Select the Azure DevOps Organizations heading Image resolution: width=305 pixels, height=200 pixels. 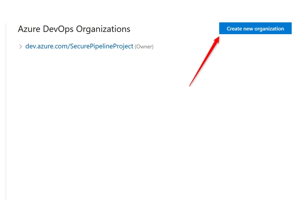74,29
